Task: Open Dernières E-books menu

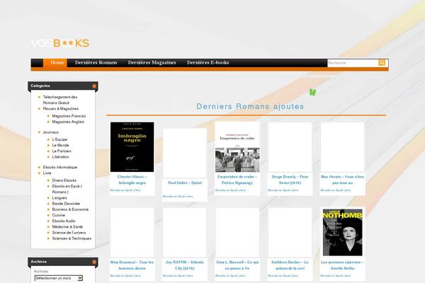Action: [208, 62]
